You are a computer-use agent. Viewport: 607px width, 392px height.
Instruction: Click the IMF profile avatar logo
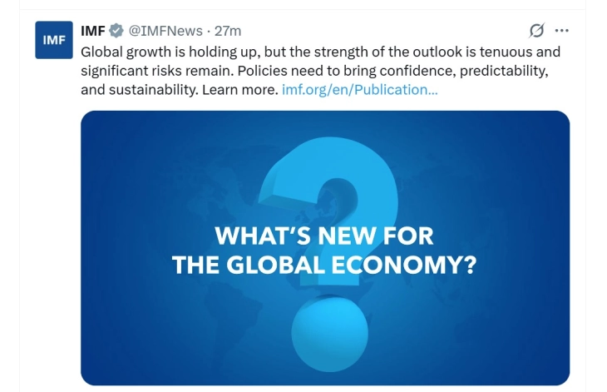click(x=54, y=40)
